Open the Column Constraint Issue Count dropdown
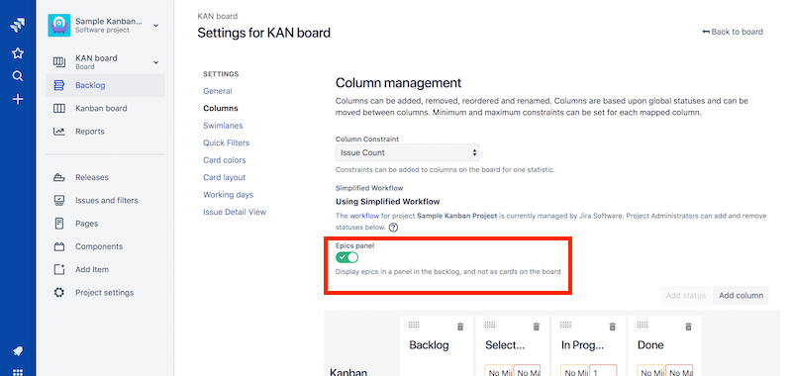 407,152
